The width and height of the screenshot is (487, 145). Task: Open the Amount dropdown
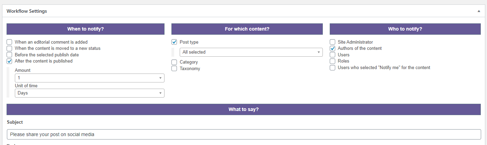(x=89, y=78)
